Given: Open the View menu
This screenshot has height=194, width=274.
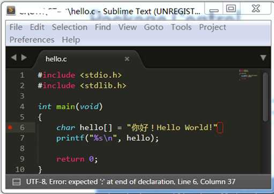Looking at the screenshot, I should pos(128,27).
